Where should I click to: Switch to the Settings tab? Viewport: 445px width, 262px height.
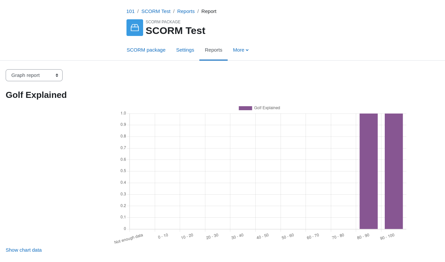click(x=185, y=50)
